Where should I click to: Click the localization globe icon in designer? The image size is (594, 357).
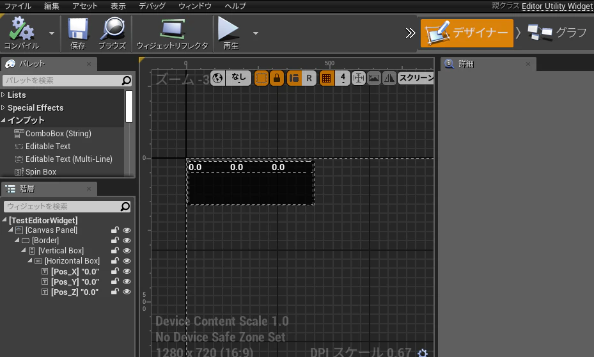pyautogui.click(x=217, y=78)
